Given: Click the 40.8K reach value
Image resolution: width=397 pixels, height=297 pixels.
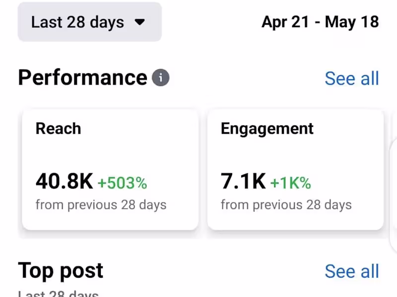Looking at the screenshot, I should [64, 182].
